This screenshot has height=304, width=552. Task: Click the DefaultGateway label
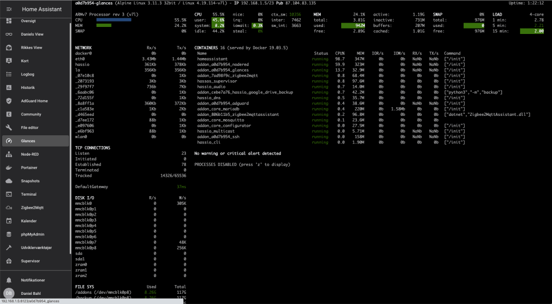pyautogui.click(x=92, y=187)
